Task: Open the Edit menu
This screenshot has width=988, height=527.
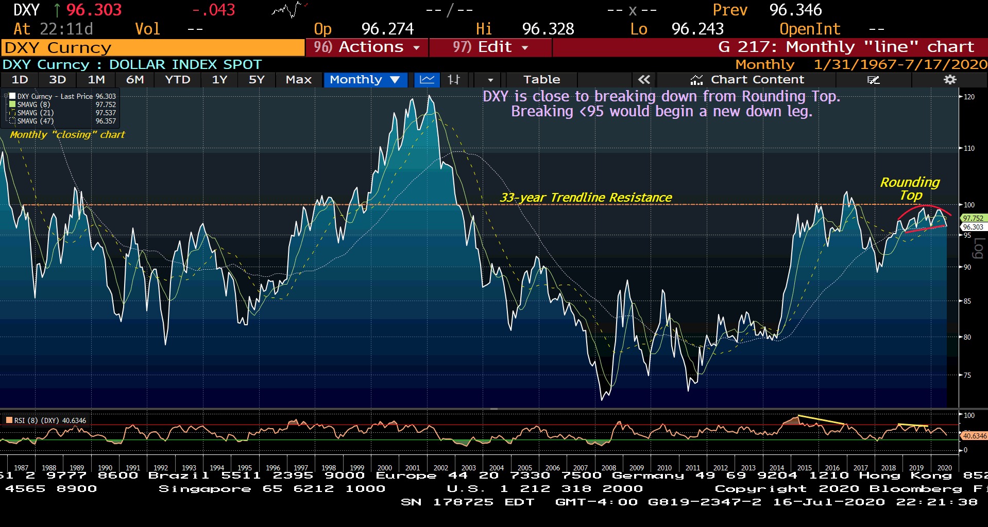Action: [490, 47]
